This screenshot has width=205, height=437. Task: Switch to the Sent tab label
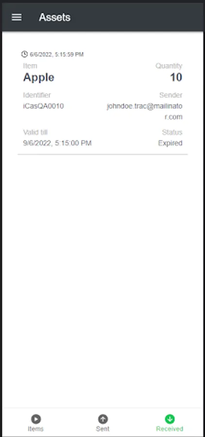point(102,429)
